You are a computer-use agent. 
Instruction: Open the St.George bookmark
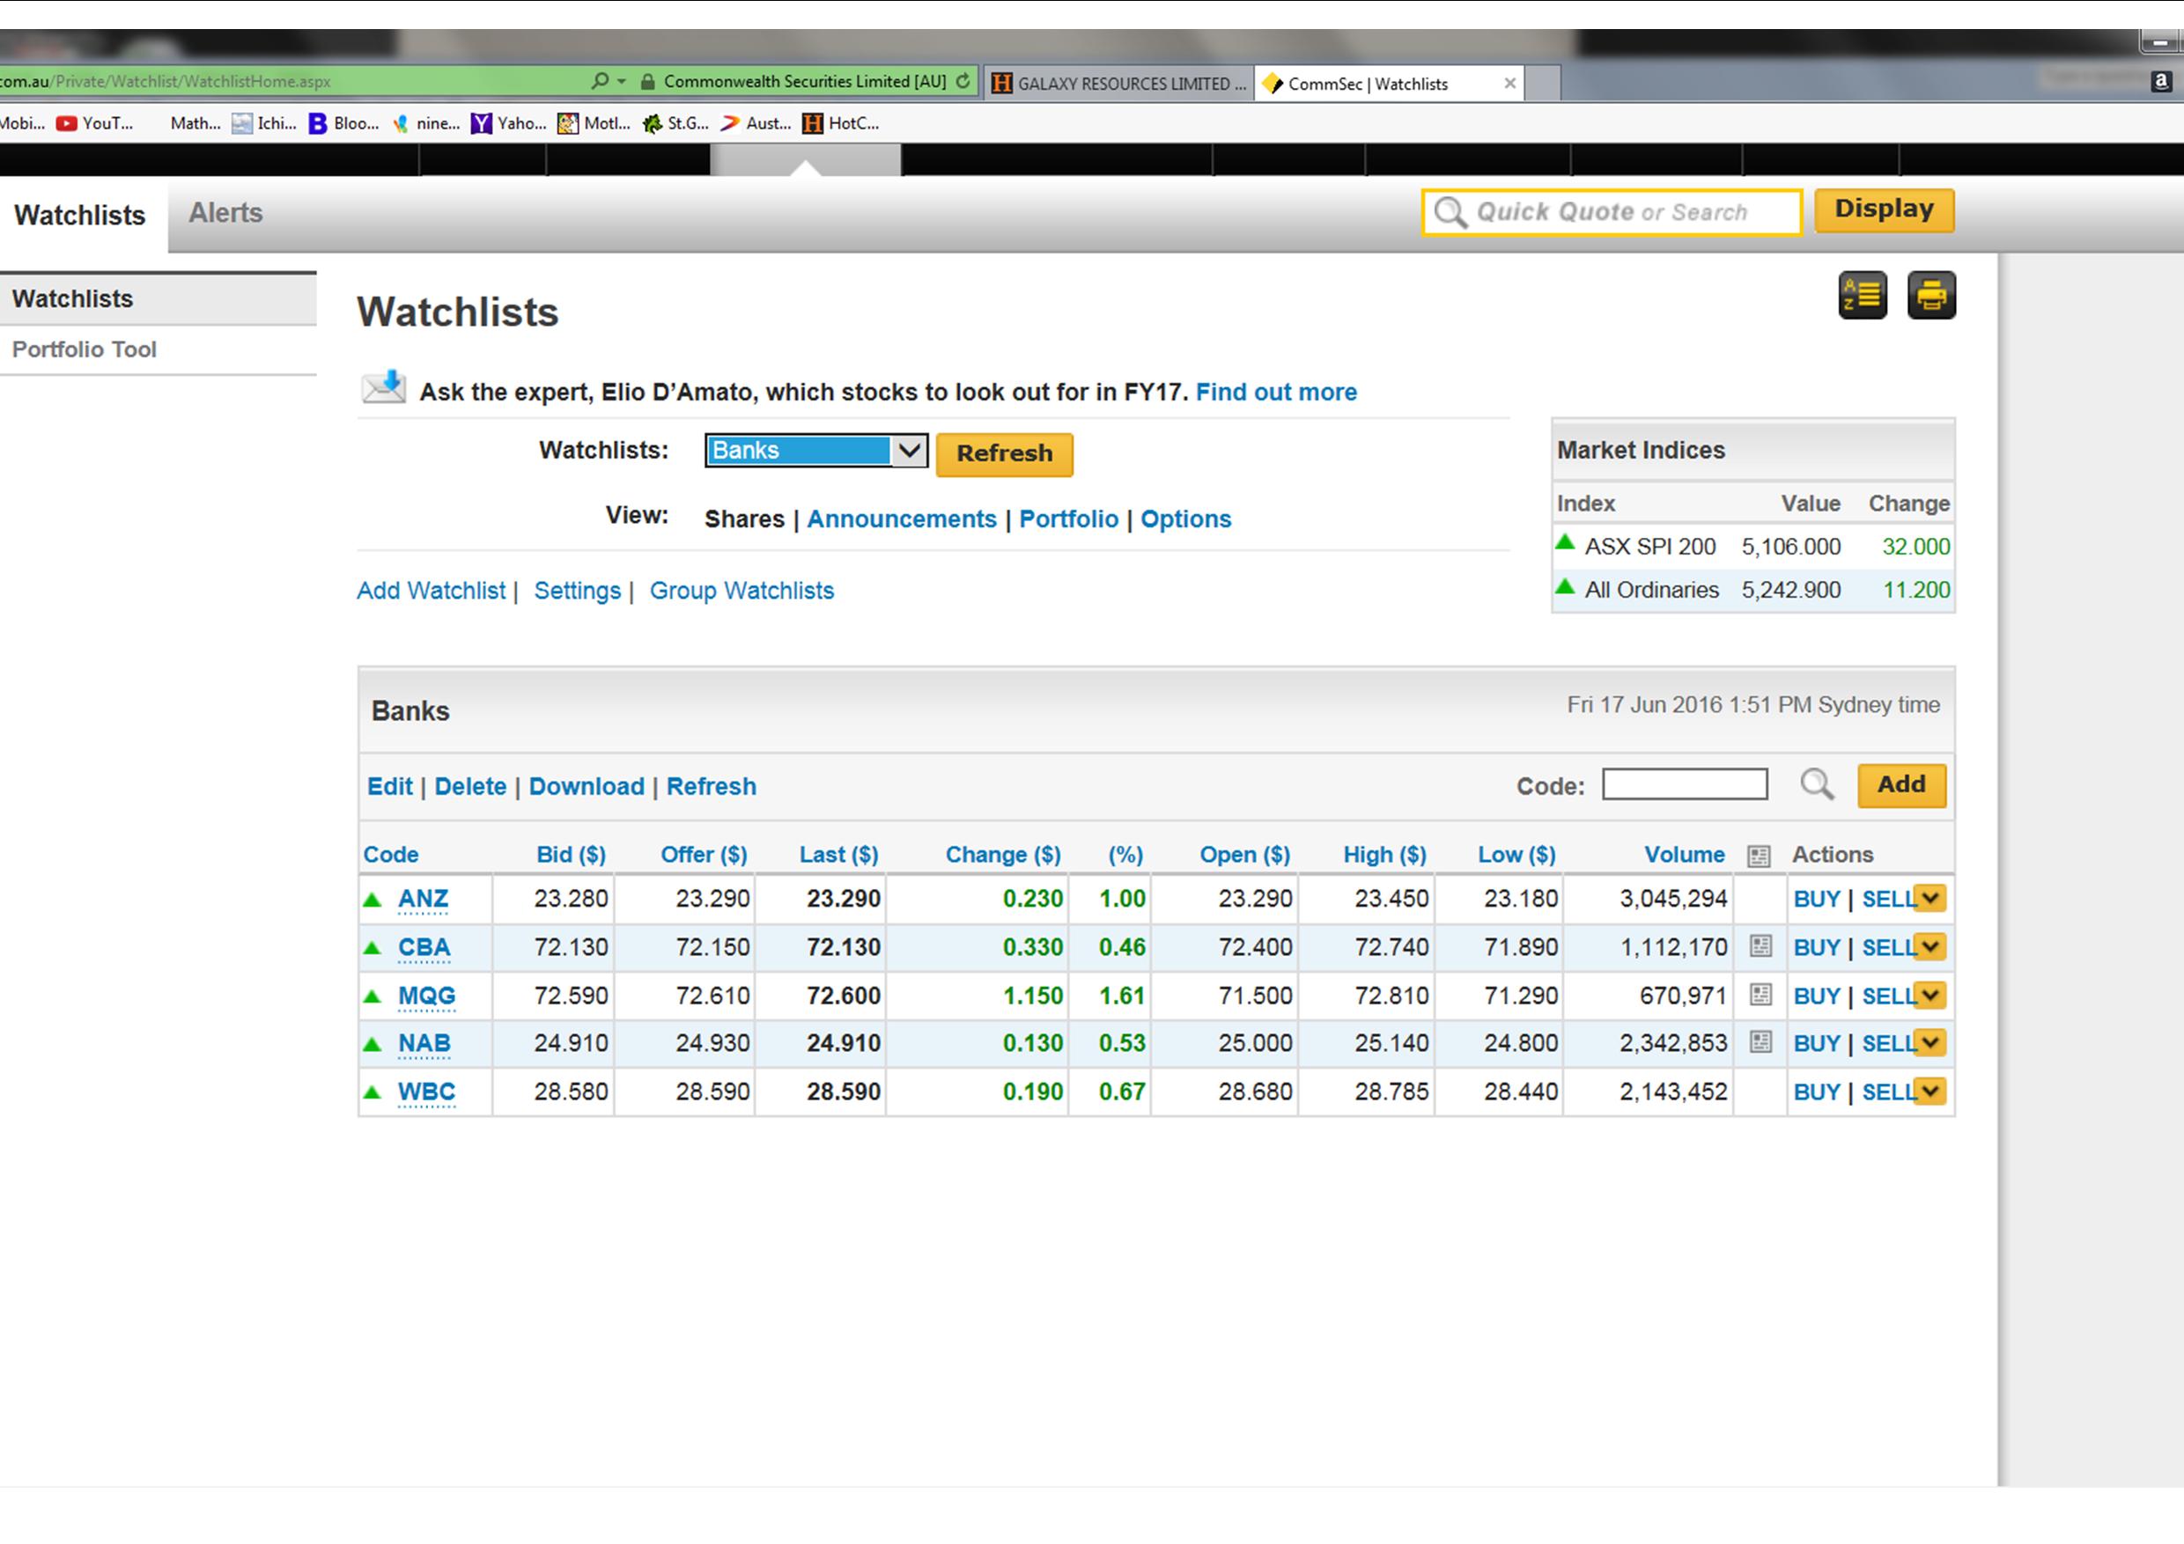click(x=676, y=122)
